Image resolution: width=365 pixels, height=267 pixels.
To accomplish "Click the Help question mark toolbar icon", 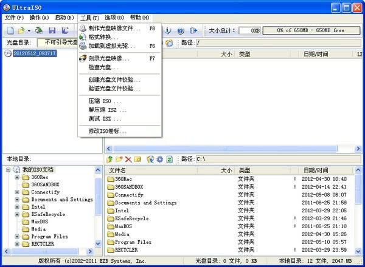I will coord(180,30).
